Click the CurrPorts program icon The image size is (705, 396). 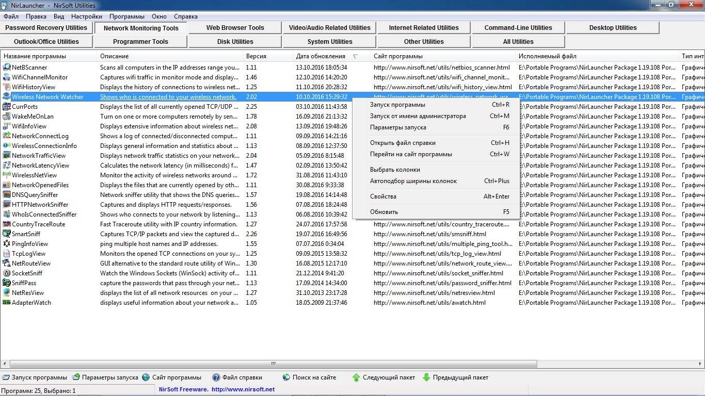(x=7, y=106)
